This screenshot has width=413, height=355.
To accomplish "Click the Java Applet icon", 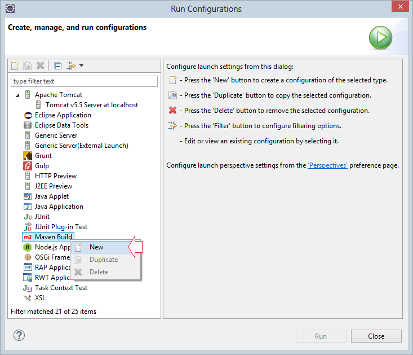I will point(28,196).
